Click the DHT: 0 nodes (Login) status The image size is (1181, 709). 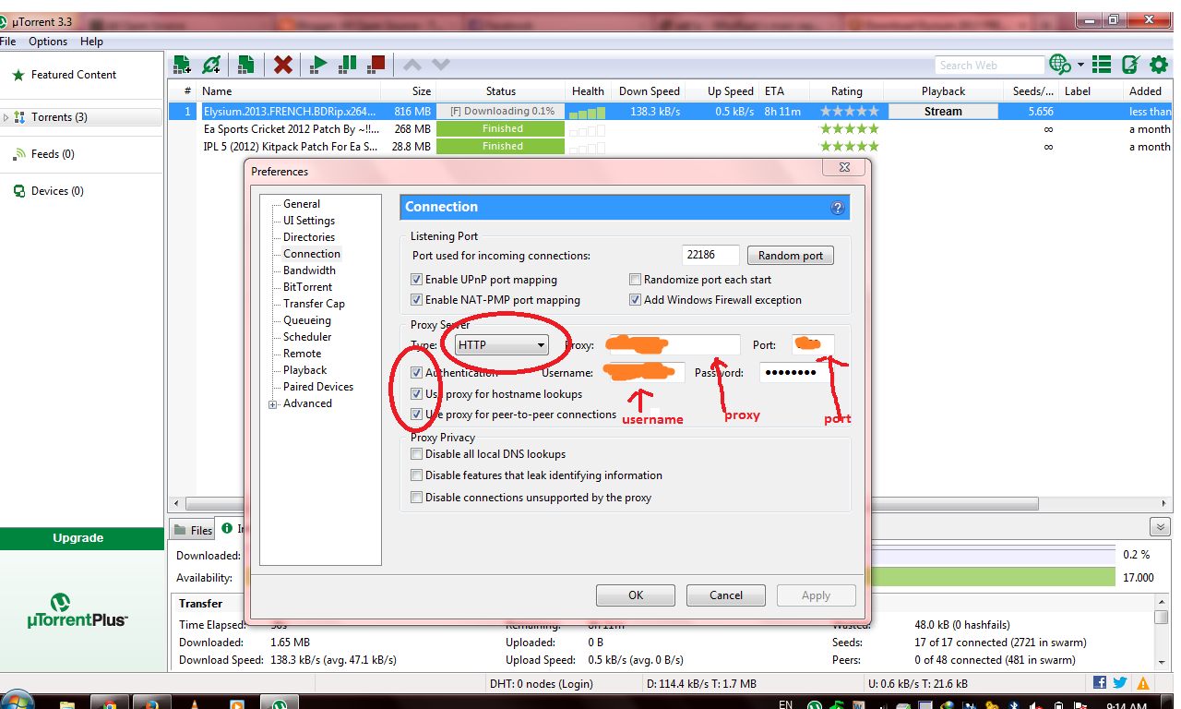tap(541, 684)
